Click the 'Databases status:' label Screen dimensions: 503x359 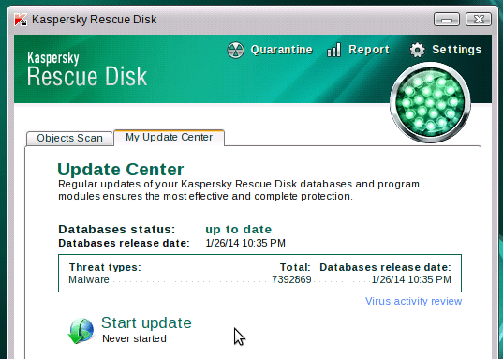click(x=117, y=230)
